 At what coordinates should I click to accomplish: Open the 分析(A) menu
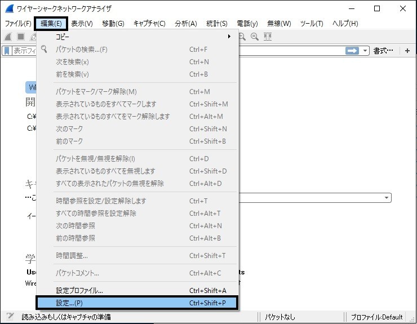click(x=186, y=24)
